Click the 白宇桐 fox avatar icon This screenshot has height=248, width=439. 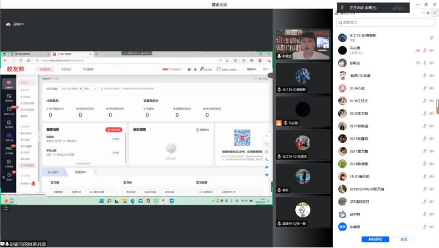(x=343, y=214)
